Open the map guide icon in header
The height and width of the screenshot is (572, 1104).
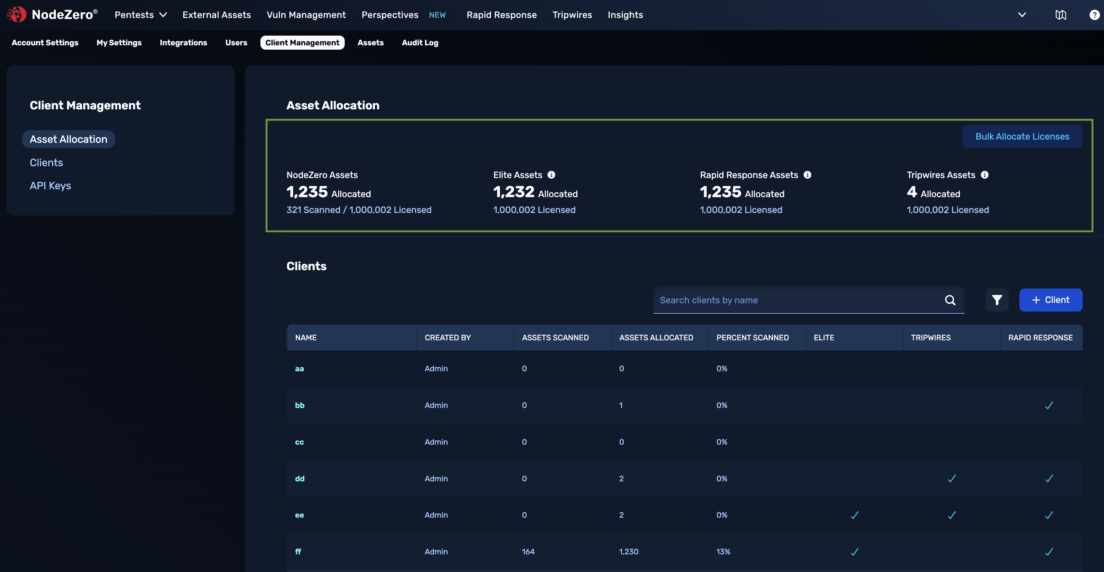pyautogui.click(x=1060, y=15)
